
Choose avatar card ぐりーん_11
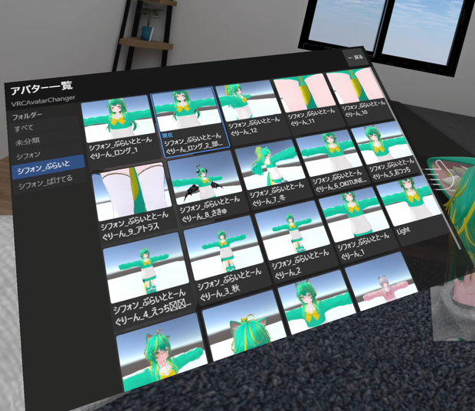(x=309, y=103)
